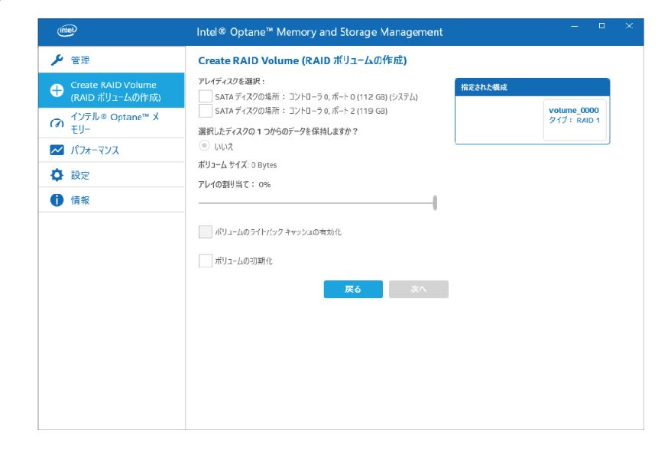Maximize the Intel Optane window
Image resolution: width=671 pixels, height=450 pixels.
[x=601, y=26]
